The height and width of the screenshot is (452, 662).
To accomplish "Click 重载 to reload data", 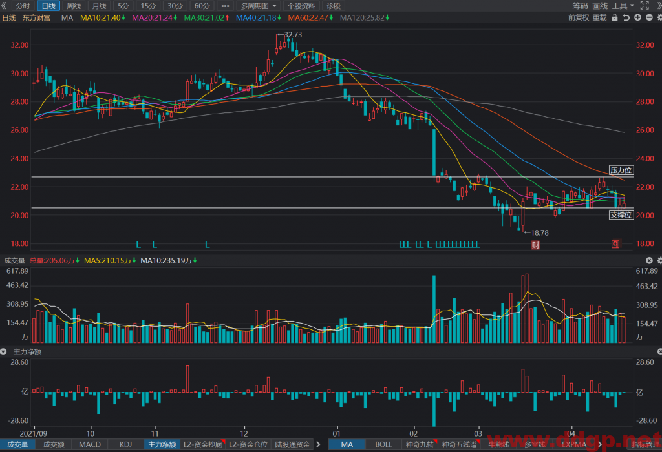I will click(x=599, y=17).
